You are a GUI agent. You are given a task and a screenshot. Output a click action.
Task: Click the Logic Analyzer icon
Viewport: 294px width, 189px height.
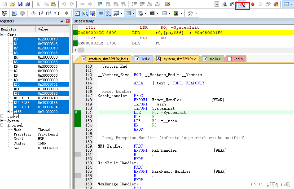[152, 13]
